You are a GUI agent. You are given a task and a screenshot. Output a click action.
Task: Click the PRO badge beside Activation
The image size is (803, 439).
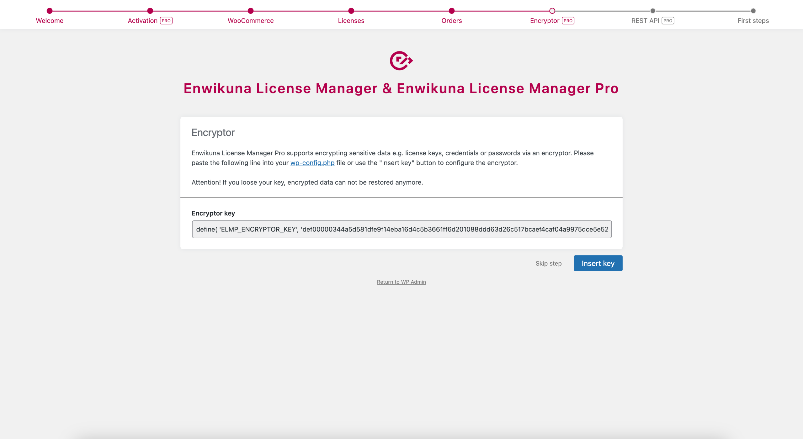click(166, 21)
